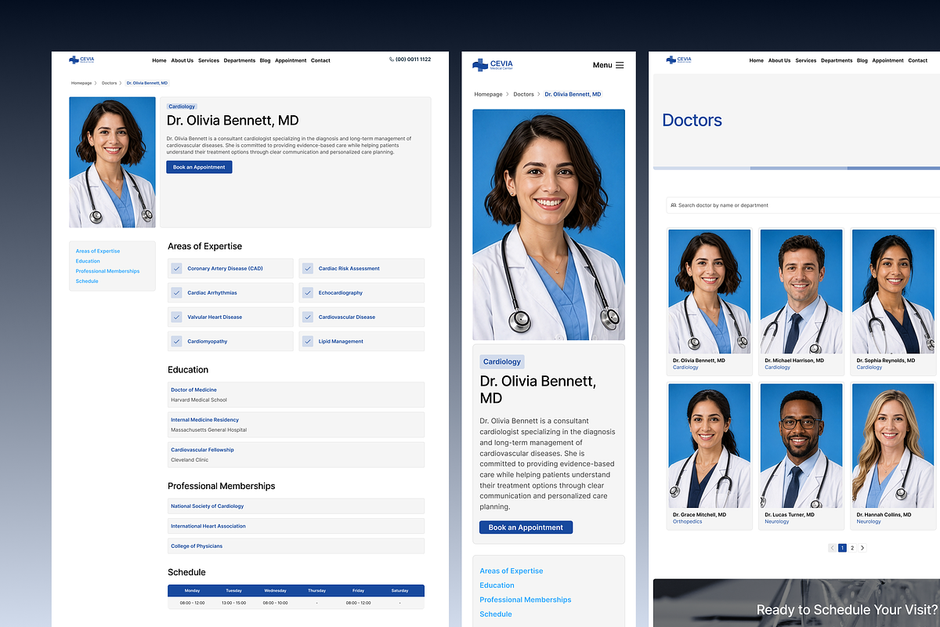Screen dimensions: 940x627
Task: Open Departments in the left page navigation
Action: pyautogui.click(x=240, y=60)
